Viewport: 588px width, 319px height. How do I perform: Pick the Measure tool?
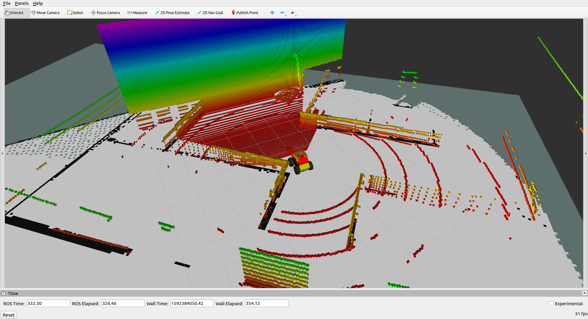[x=137, y=13]
